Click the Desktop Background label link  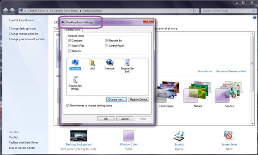[79, 144]
